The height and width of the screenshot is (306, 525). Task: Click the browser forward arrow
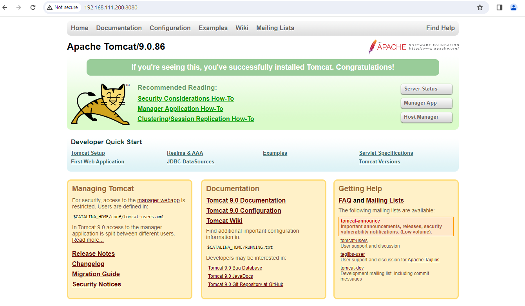[19, 7]
